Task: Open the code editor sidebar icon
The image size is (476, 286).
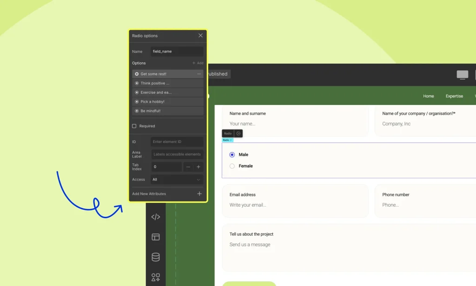Action: point(156,217)
